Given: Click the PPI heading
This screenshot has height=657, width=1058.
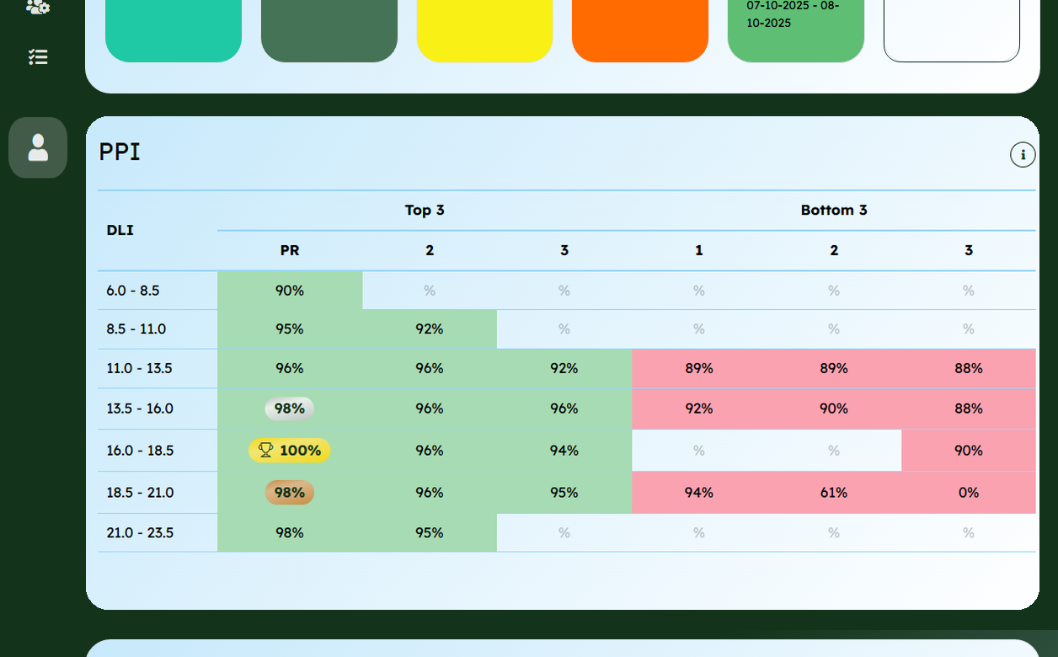Looking at the screenshot, I should [x=120, y=152].
